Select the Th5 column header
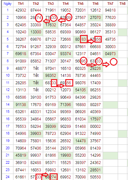Image resolution: width=128 pixels, height=180 pixels. [x=80, y=4]
